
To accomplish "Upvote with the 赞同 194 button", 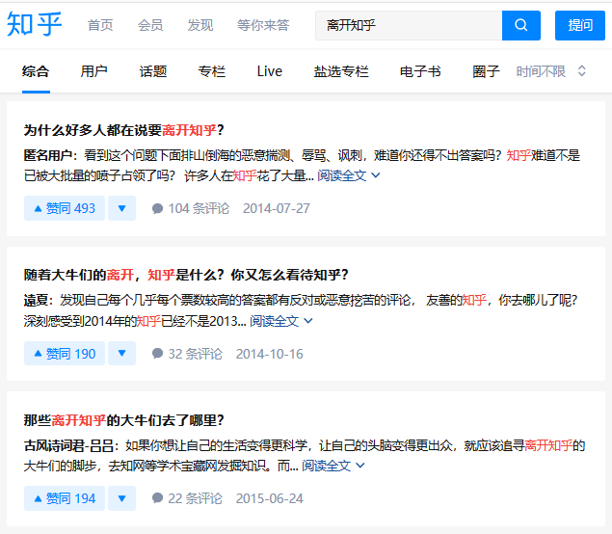I will pos(65,498).
